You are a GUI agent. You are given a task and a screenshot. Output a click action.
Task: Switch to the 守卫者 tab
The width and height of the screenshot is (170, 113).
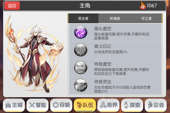pos(146,18)
